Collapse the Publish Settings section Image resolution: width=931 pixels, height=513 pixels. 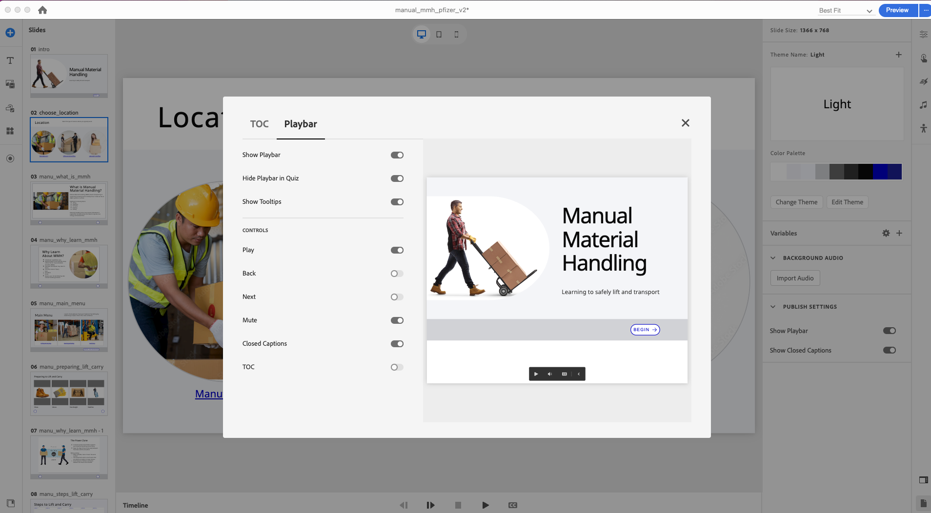(x=773, y=306)
